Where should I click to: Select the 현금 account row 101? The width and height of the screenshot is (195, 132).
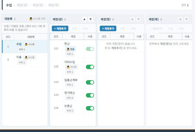[x=73, y=49]
